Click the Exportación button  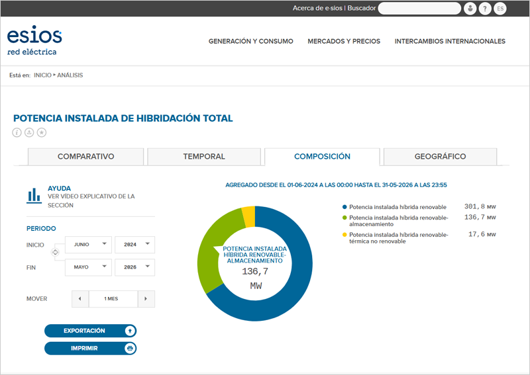click(x=90, y=331)
